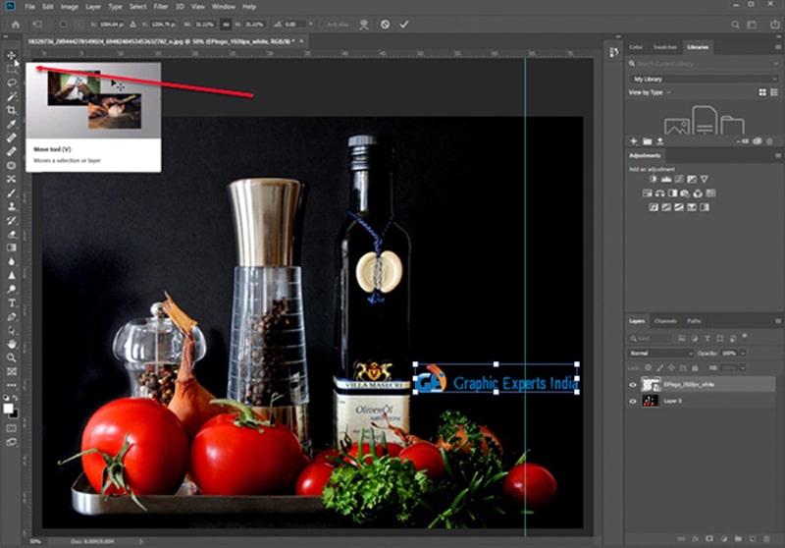
Task: Toggle visibility of Layer 0
Action: pyautogui.click(x=633, y=402)
